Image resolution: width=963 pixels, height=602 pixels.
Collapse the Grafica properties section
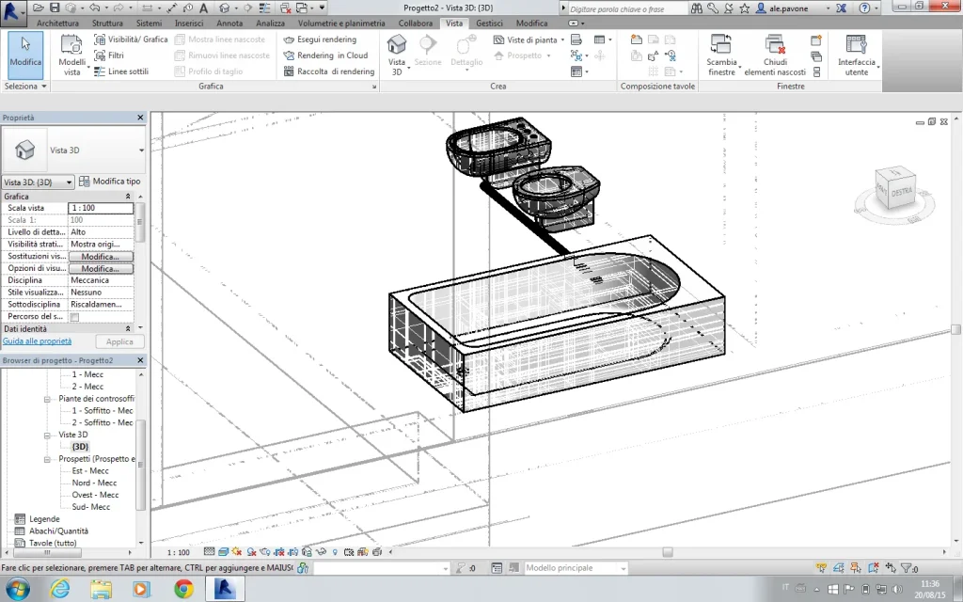coord(128,197)
